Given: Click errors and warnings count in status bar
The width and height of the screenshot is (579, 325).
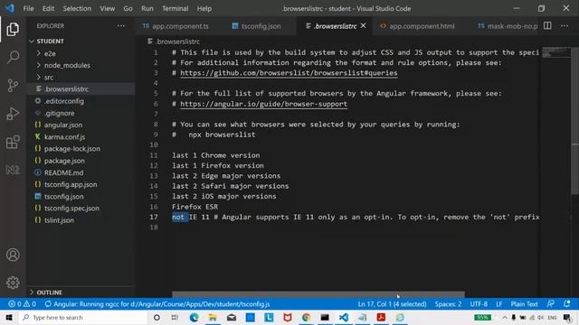Looking at the screenshot, I should tap(22, 304).
